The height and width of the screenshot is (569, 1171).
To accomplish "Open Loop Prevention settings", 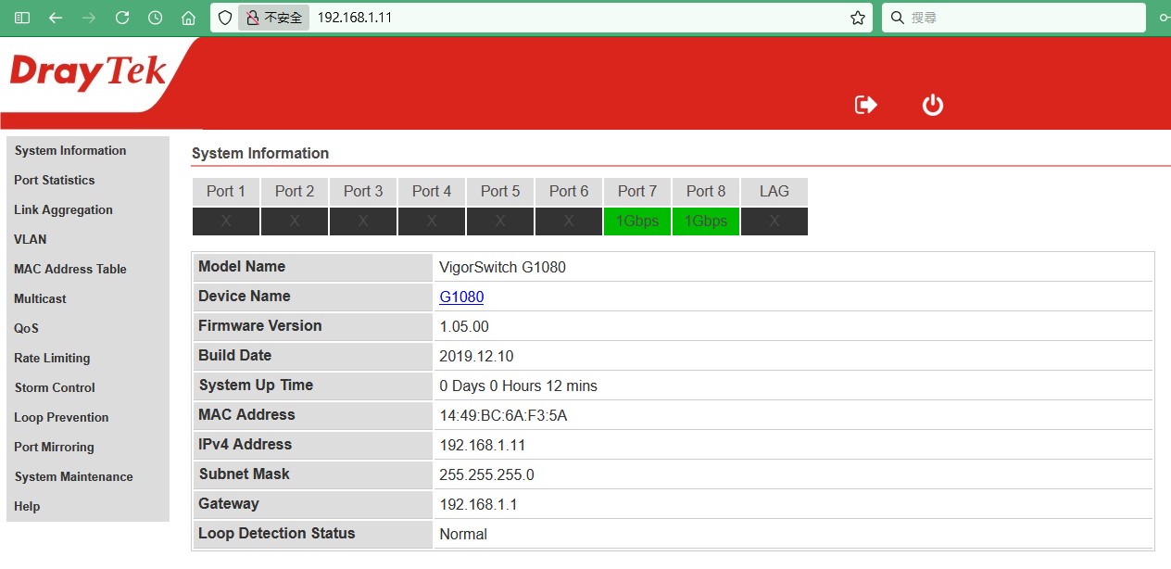I will [61, 417].
